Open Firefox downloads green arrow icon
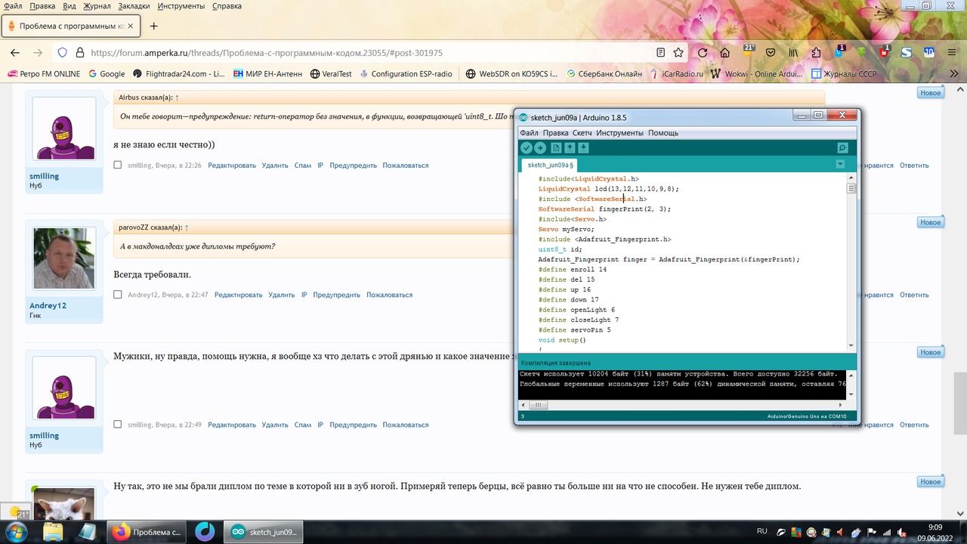This screenshot has height=544, width=967. (862, 53)
